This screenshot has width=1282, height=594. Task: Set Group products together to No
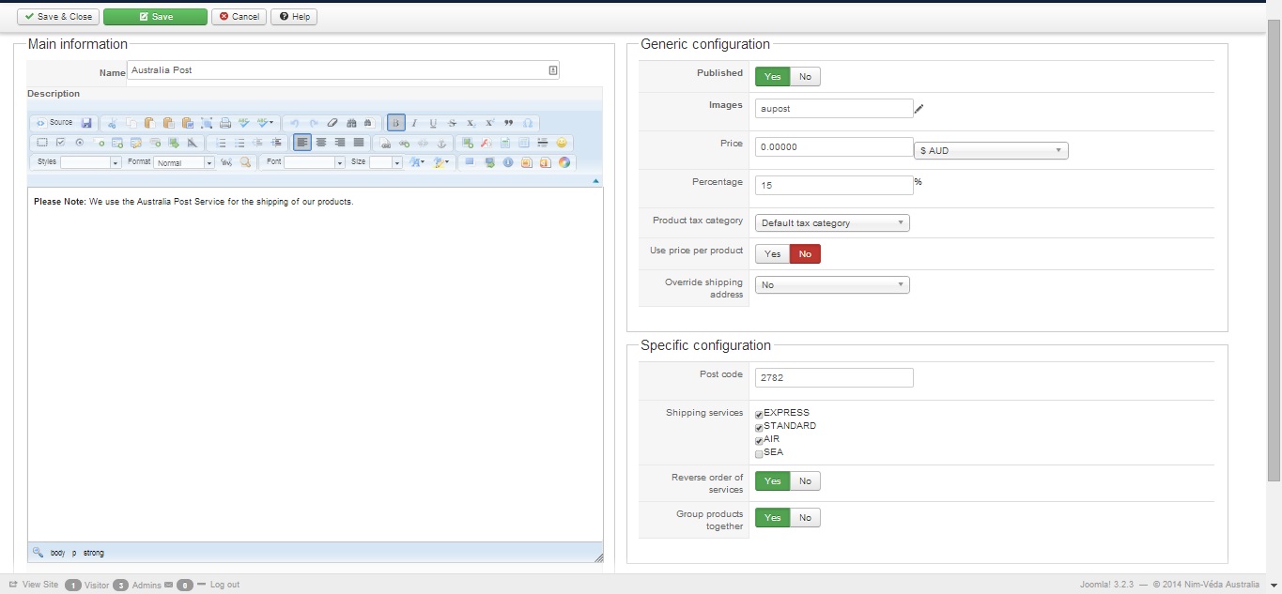point(805,517)
